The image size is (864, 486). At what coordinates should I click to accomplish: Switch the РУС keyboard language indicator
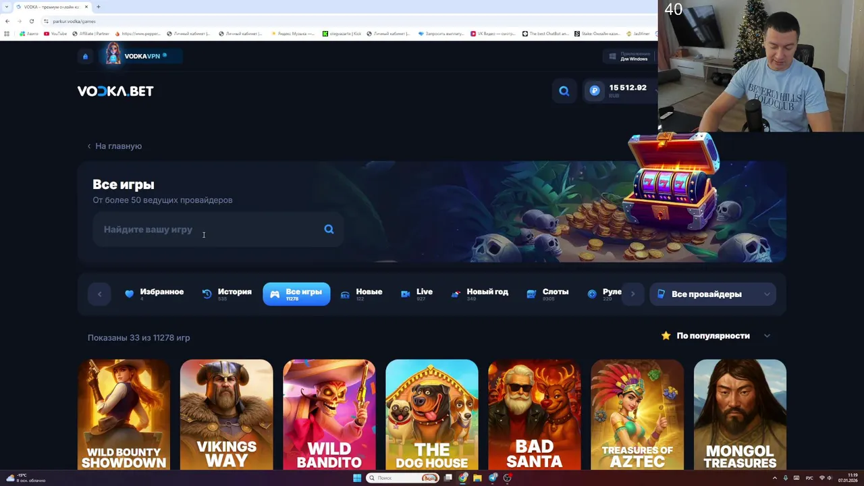pos(809,478)
